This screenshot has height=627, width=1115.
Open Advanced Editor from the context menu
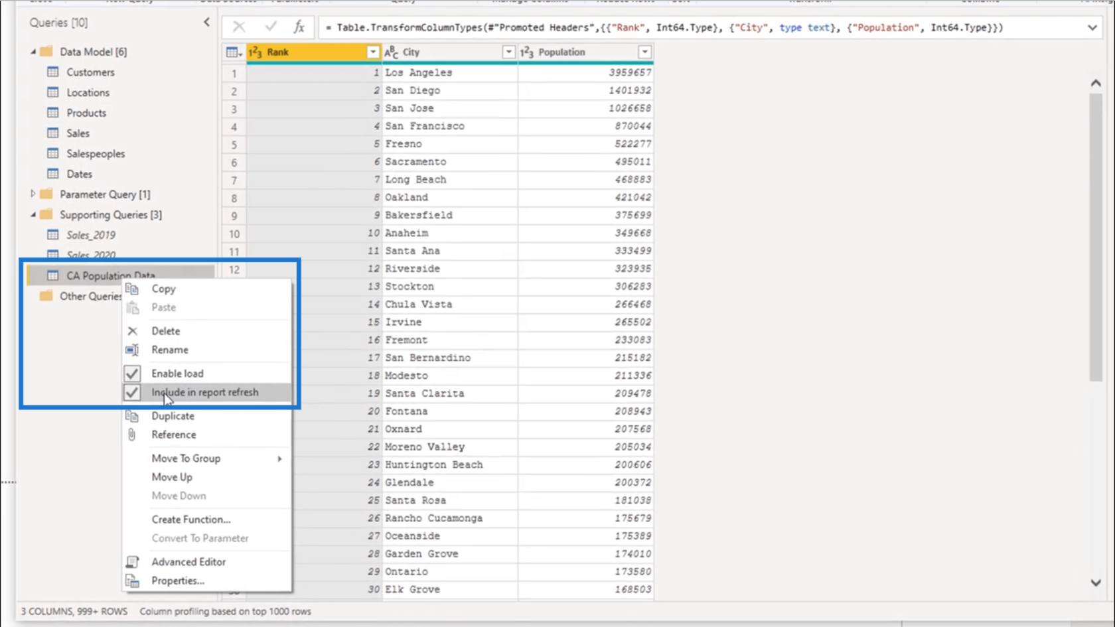[207, 562]
